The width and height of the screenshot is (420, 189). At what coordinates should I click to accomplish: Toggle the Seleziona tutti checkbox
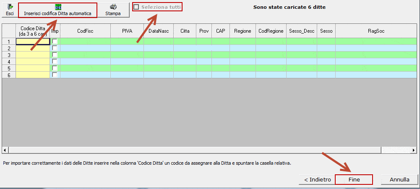136,7
